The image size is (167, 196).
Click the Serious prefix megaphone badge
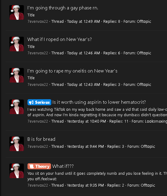39,102
